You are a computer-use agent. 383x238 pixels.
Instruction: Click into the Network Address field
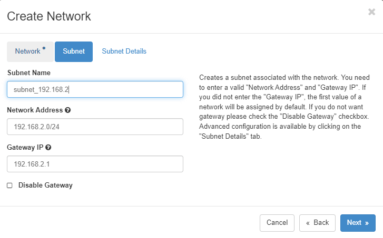95,127
